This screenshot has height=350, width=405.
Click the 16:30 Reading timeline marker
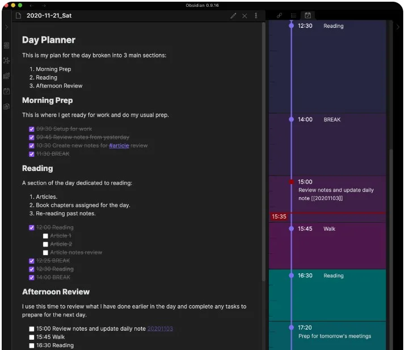(292, 276)
